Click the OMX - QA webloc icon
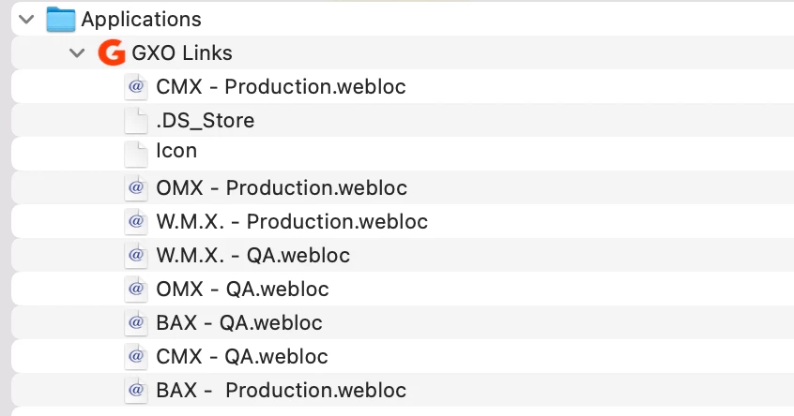 coord(136,290)
